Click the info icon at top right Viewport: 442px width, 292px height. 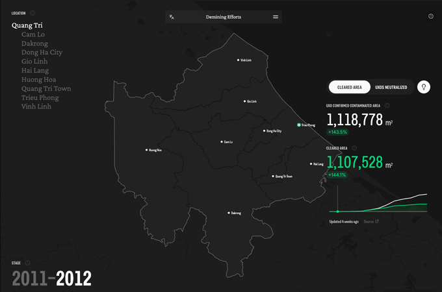(x=431, y=16)
